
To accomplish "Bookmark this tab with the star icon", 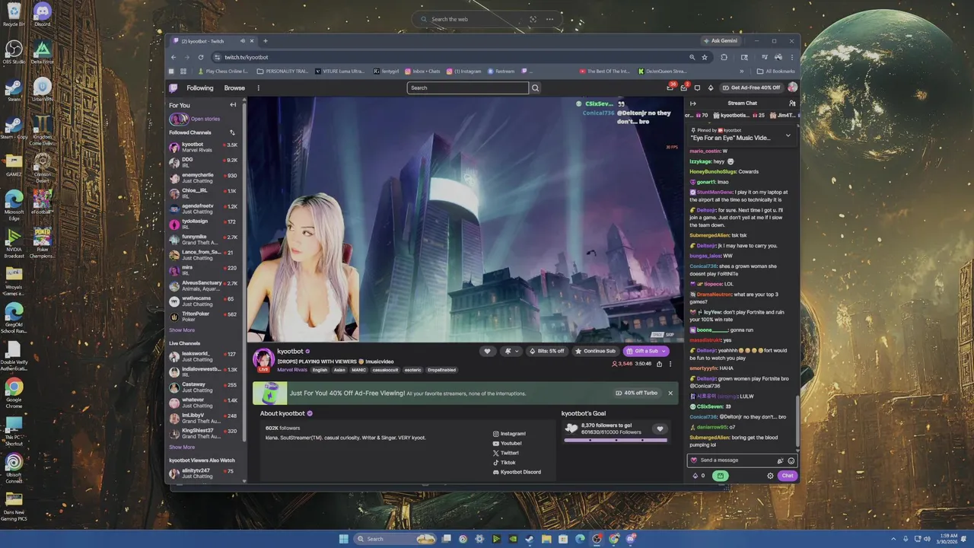I will point(705,57).
